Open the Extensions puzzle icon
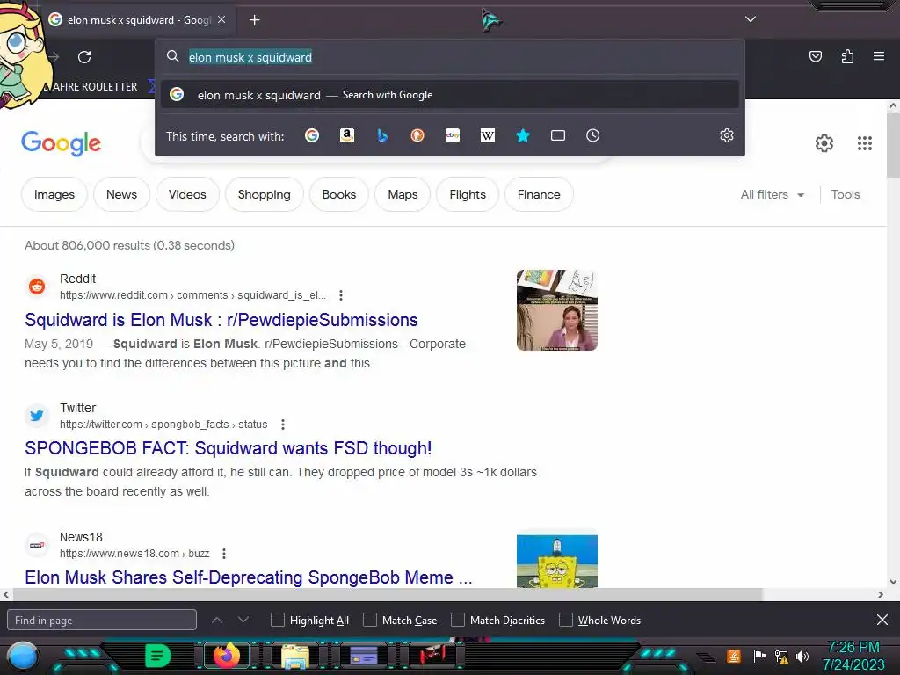Screen dimensions: 900x675 pos(847,56)
